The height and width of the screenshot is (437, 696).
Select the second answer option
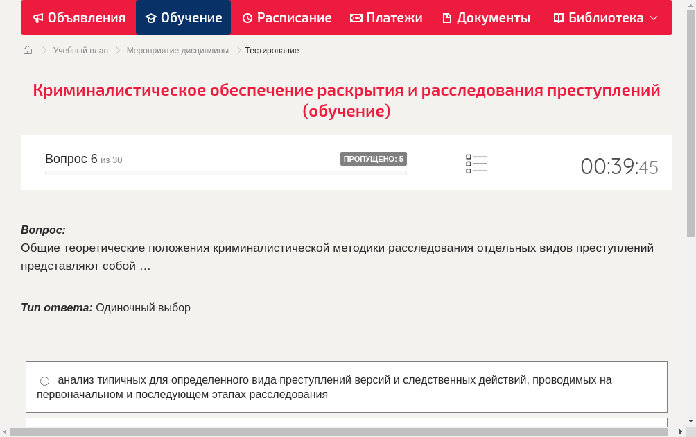pos(347,427)
